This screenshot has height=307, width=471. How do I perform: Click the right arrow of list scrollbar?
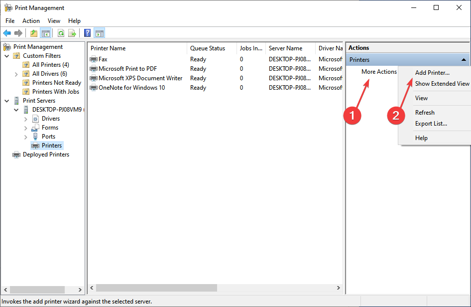coord(339,288)
